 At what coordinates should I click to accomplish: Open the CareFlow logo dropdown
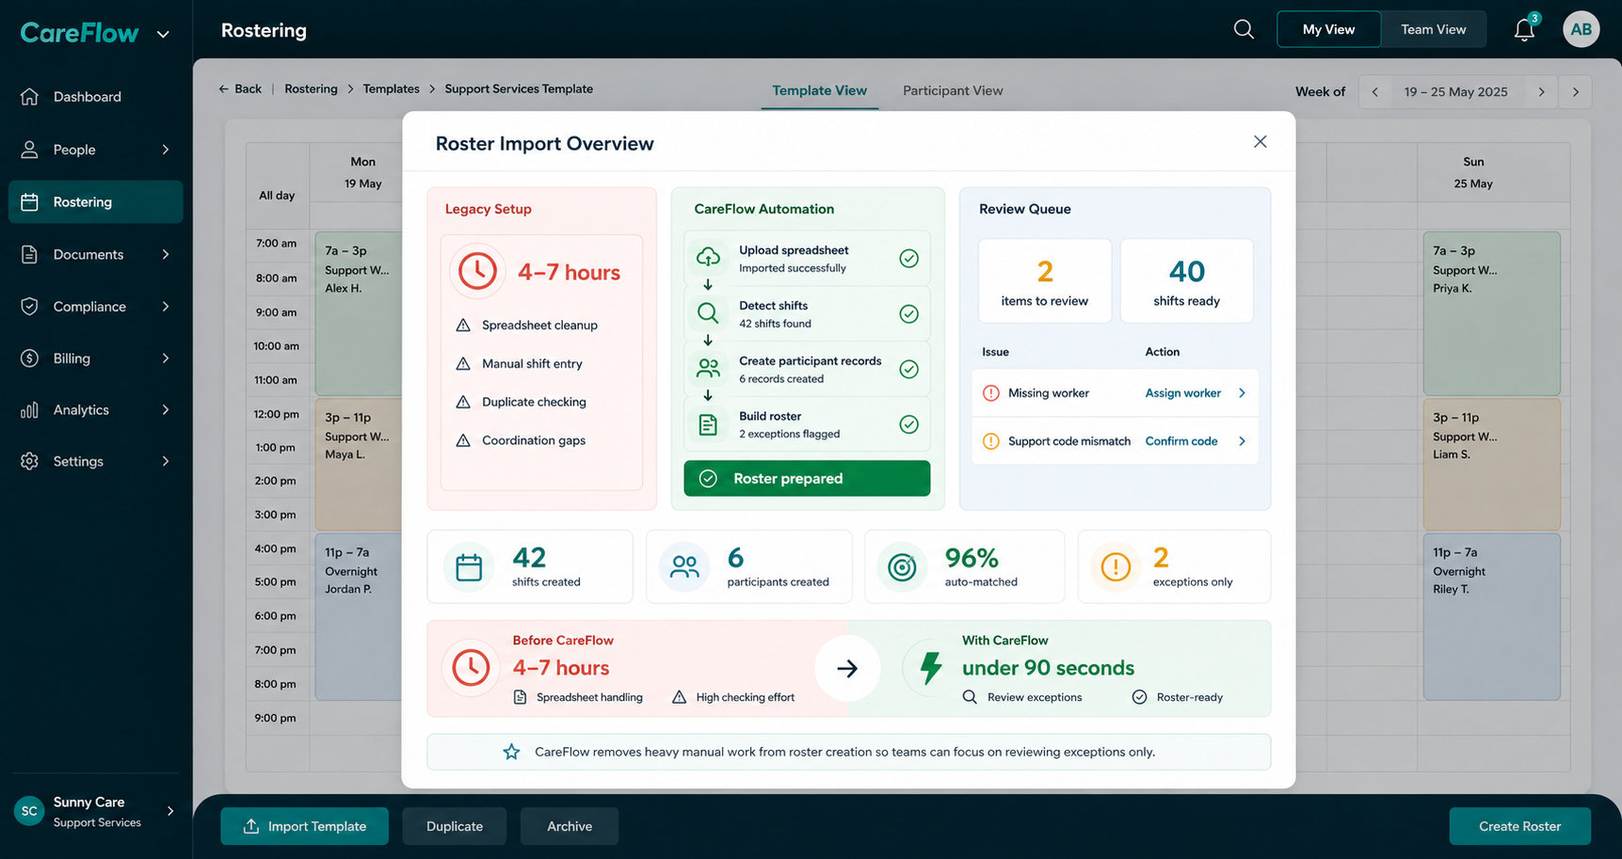(x=164, y=34)
